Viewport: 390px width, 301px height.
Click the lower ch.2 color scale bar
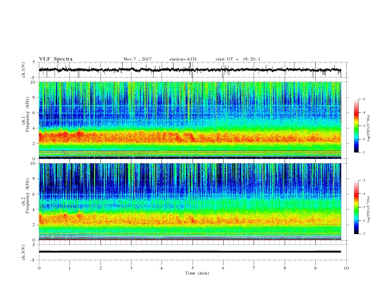[356, 207]
